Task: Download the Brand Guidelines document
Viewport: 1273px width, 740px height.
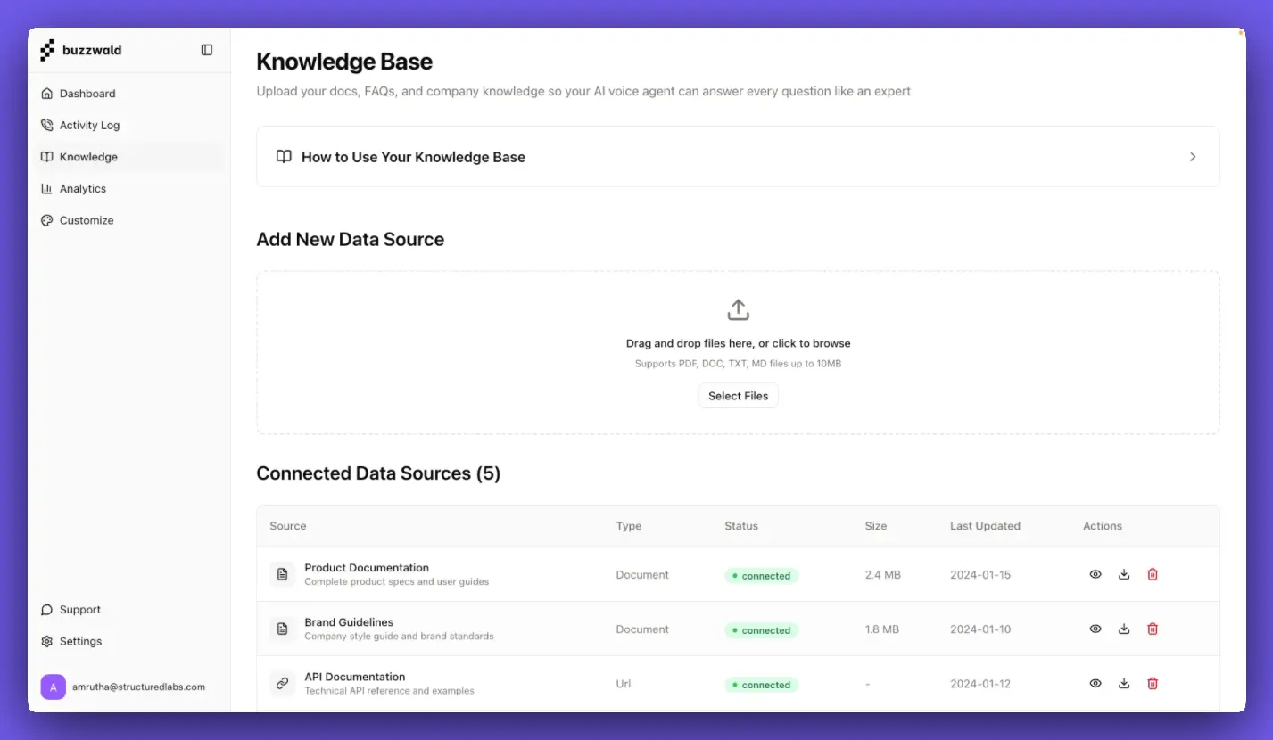Action: pos(1123,629)
